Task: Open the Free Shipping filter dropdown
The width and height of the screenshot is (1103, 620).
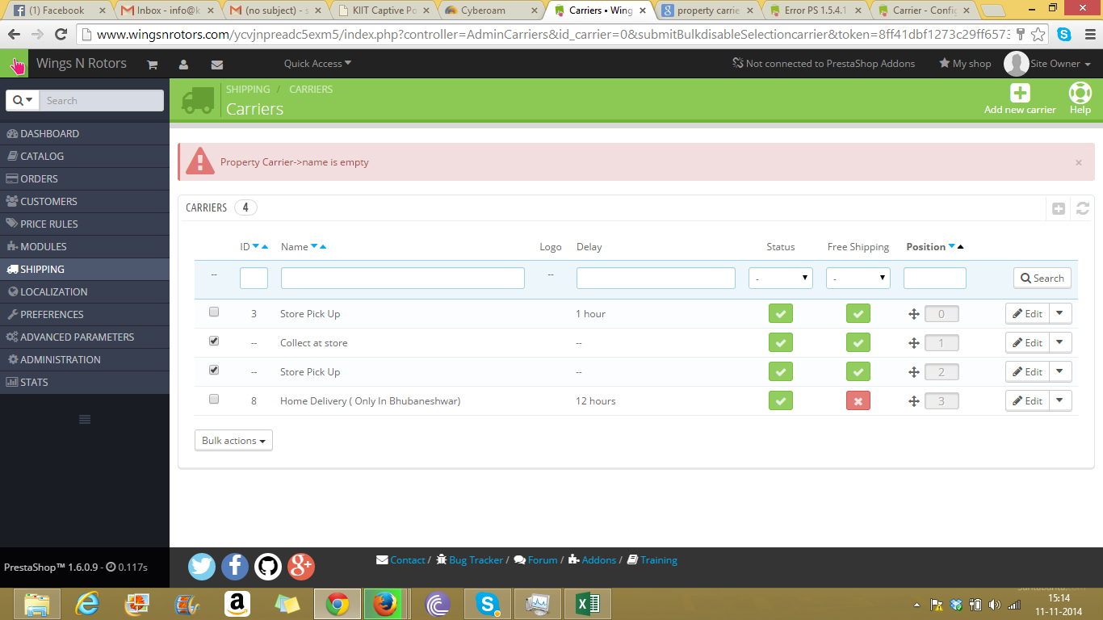Action: click(858, 279)
